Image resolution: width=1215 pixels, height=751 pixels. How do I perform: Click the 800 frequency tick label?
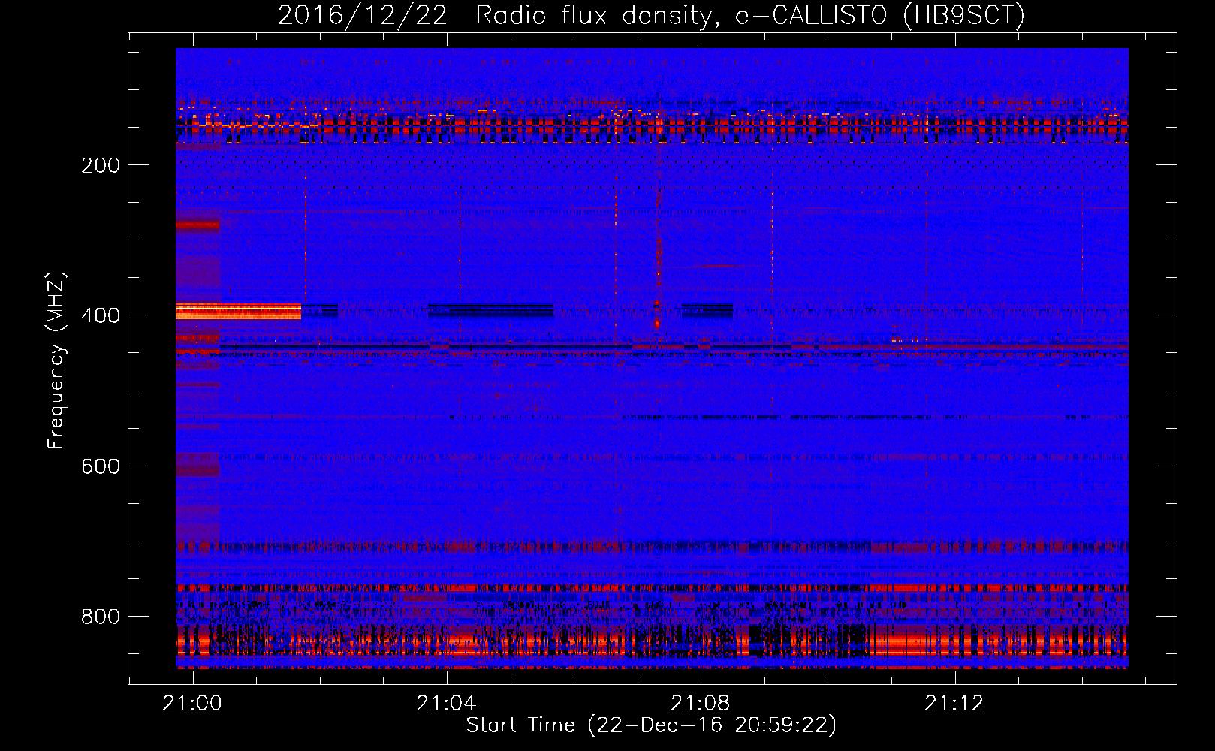click(x=101, y=617)
